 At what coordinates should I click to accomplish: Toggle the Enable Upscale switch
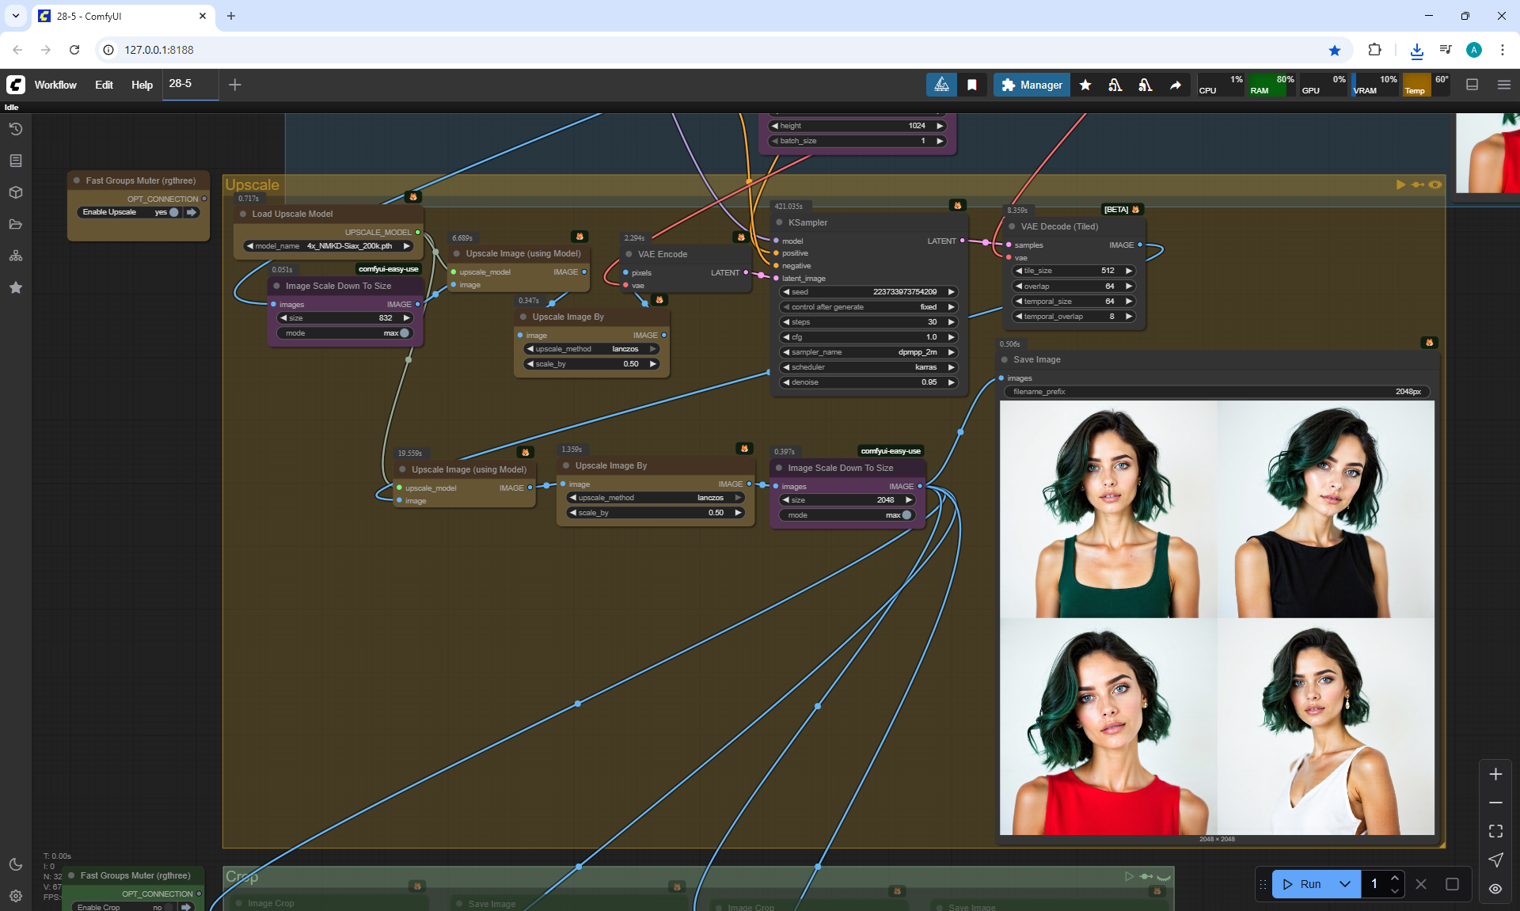coord(173,212)
